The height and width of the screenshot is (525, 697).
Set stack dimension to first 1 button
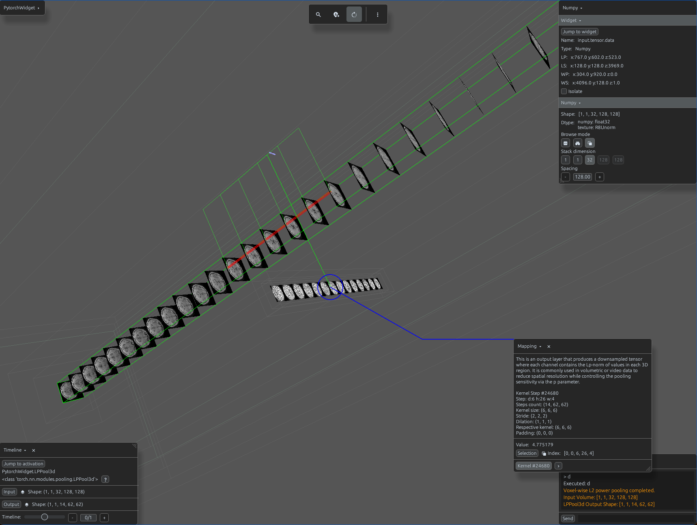pos(566,160)
